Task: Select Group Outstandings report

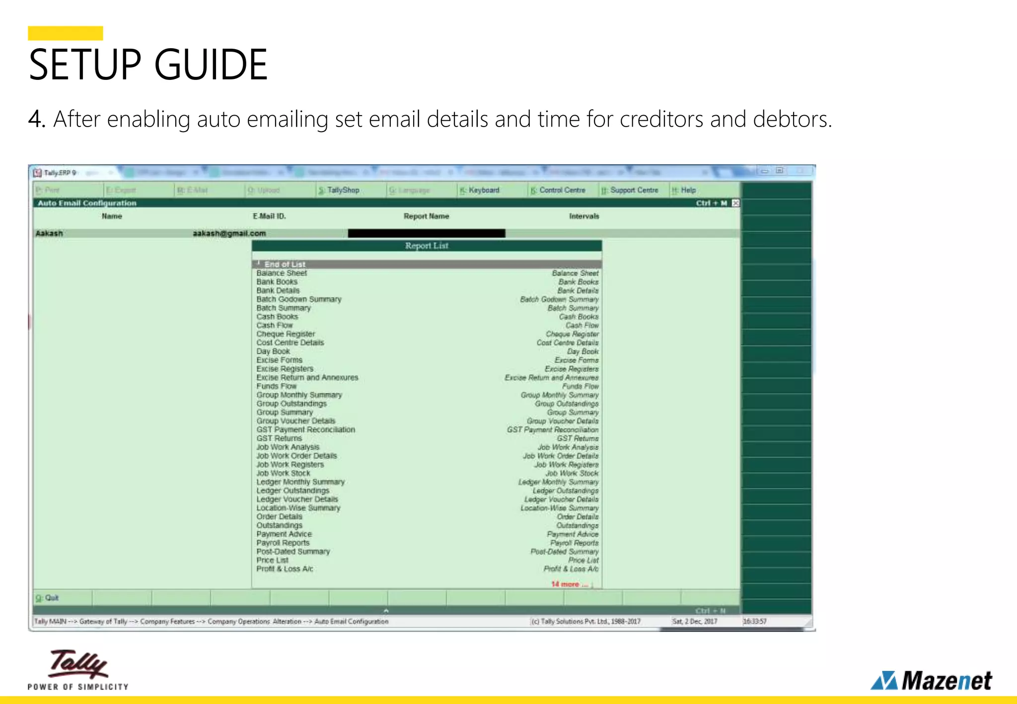Action: coord(427,404)
